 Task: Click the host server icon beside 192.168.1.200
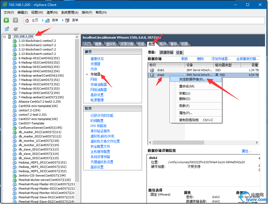click(10, 37)
